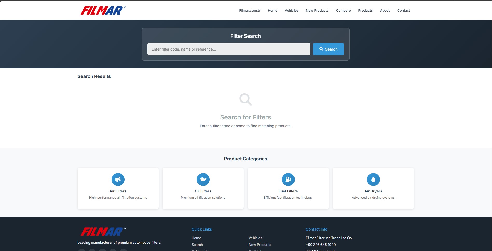492x251 pixels.
Task: Click the Filmar logo in footer
Action: coord(103,232)
